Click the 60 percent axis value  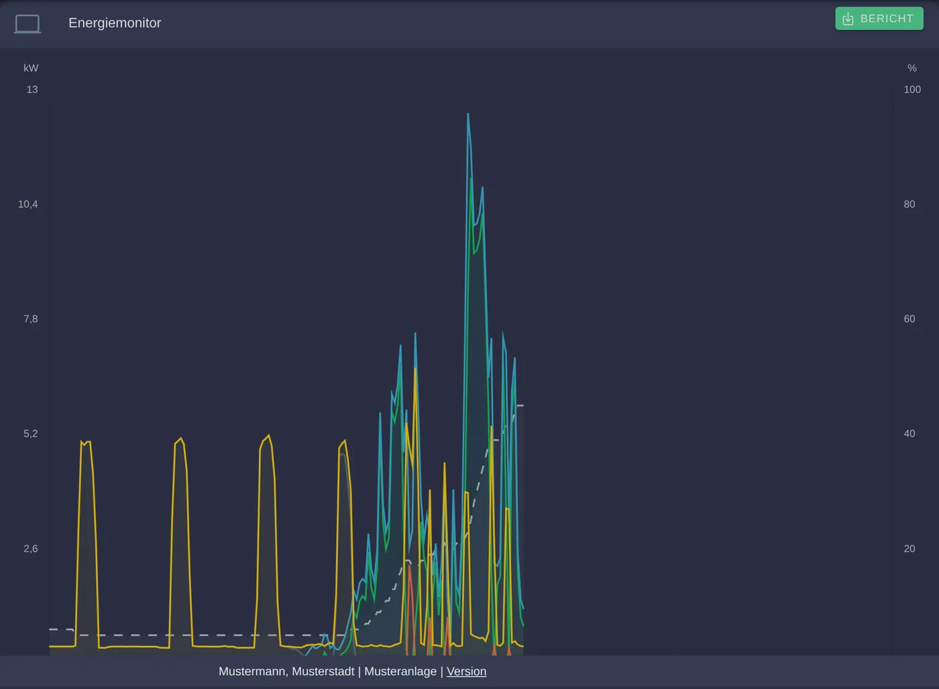[x=909, y=319]
